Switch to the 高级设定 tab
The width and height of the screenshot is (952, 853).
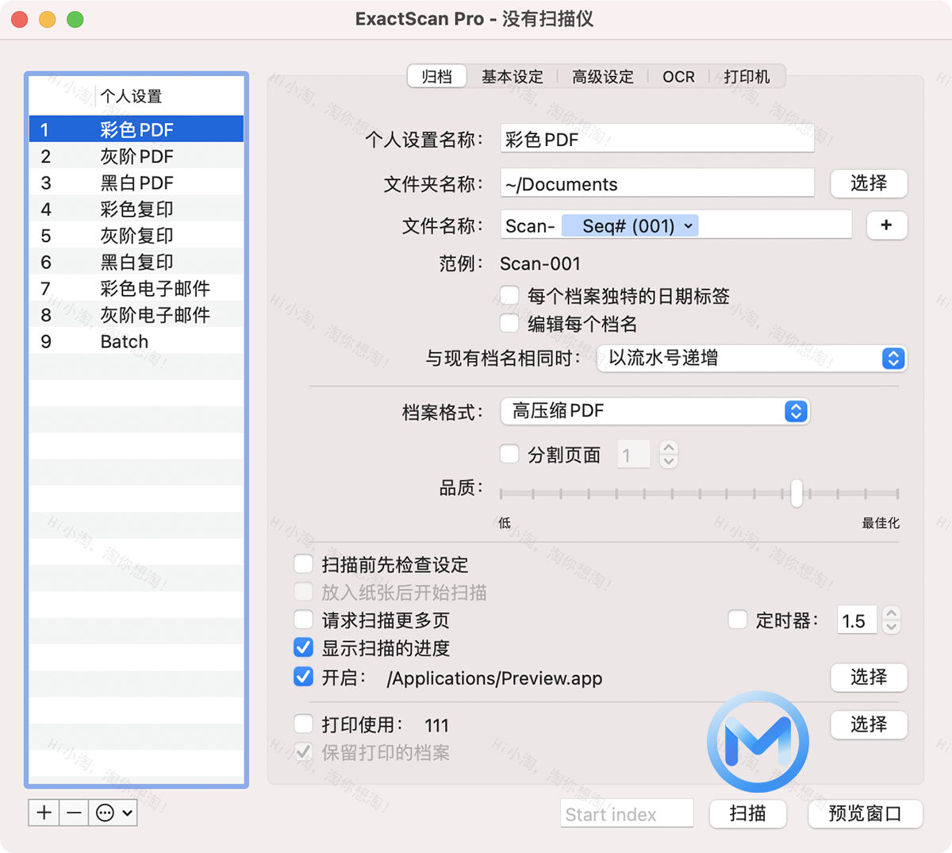click(603, 76)
